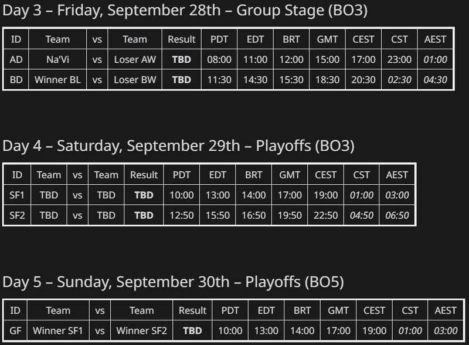Select the 08:00 PDT time for AD
The width and height of the screenshot is (469, 345).
[219, 60]
